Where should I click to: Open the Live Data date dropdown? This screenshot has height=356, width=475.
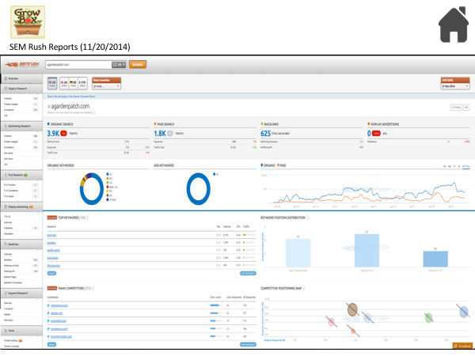tap(455, 86)
